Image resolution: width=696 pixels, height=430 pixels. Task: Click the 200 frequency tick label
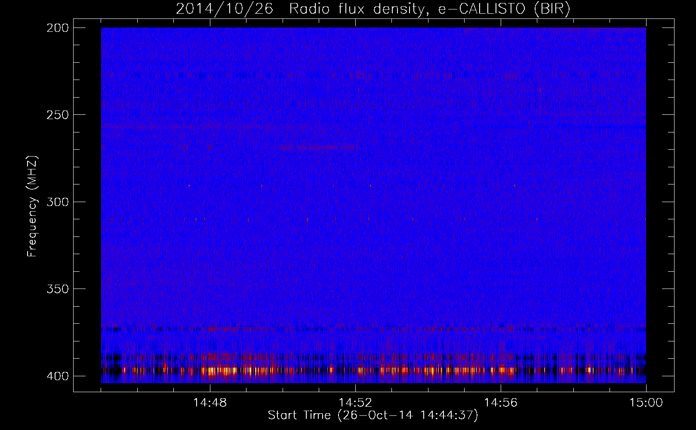[x=57, y=28]
